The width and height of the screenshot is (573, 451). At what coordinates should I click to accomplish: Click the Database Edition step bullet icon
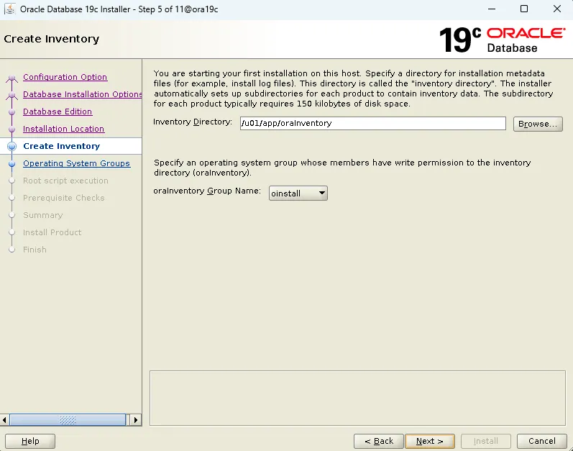pyautogui.click(x=12, y=111)
